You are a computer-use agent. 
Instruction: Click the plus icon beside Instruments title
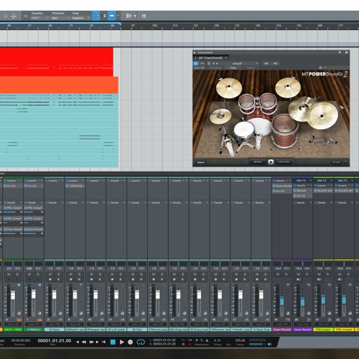[195, 52]
